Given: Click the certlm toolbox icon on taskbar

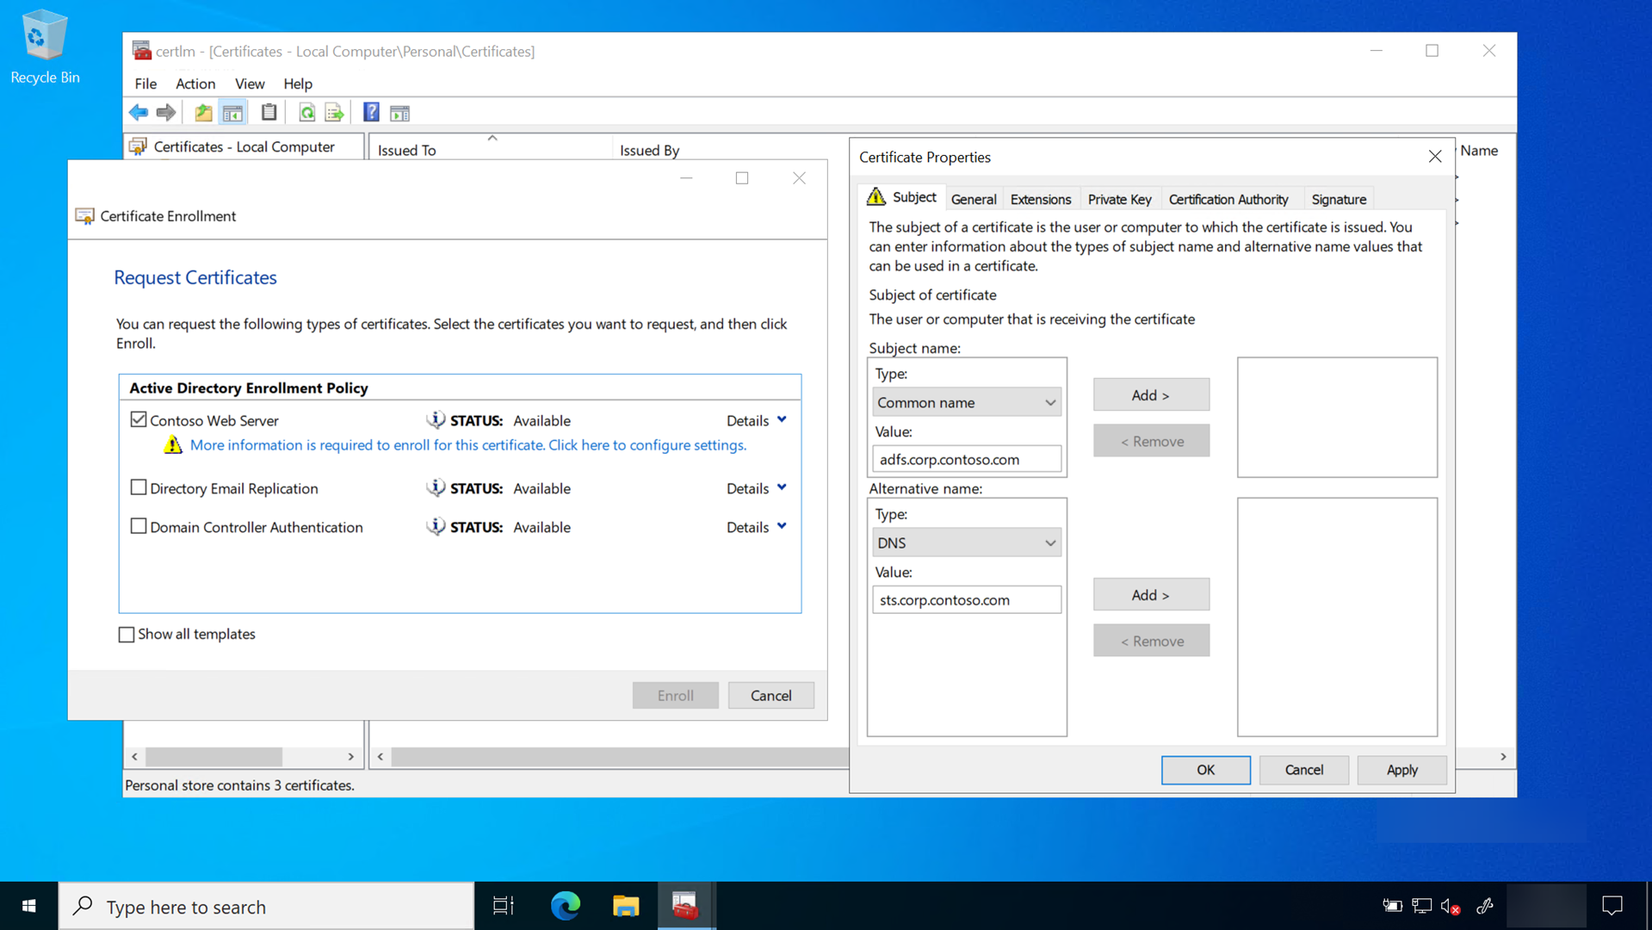Looking at the screenshot, I should click(685, 906).
